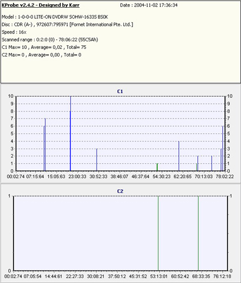Click the "KProbe v2.4.2 - Designed by Karr" title
241x283 pixels.
[41, 5]
